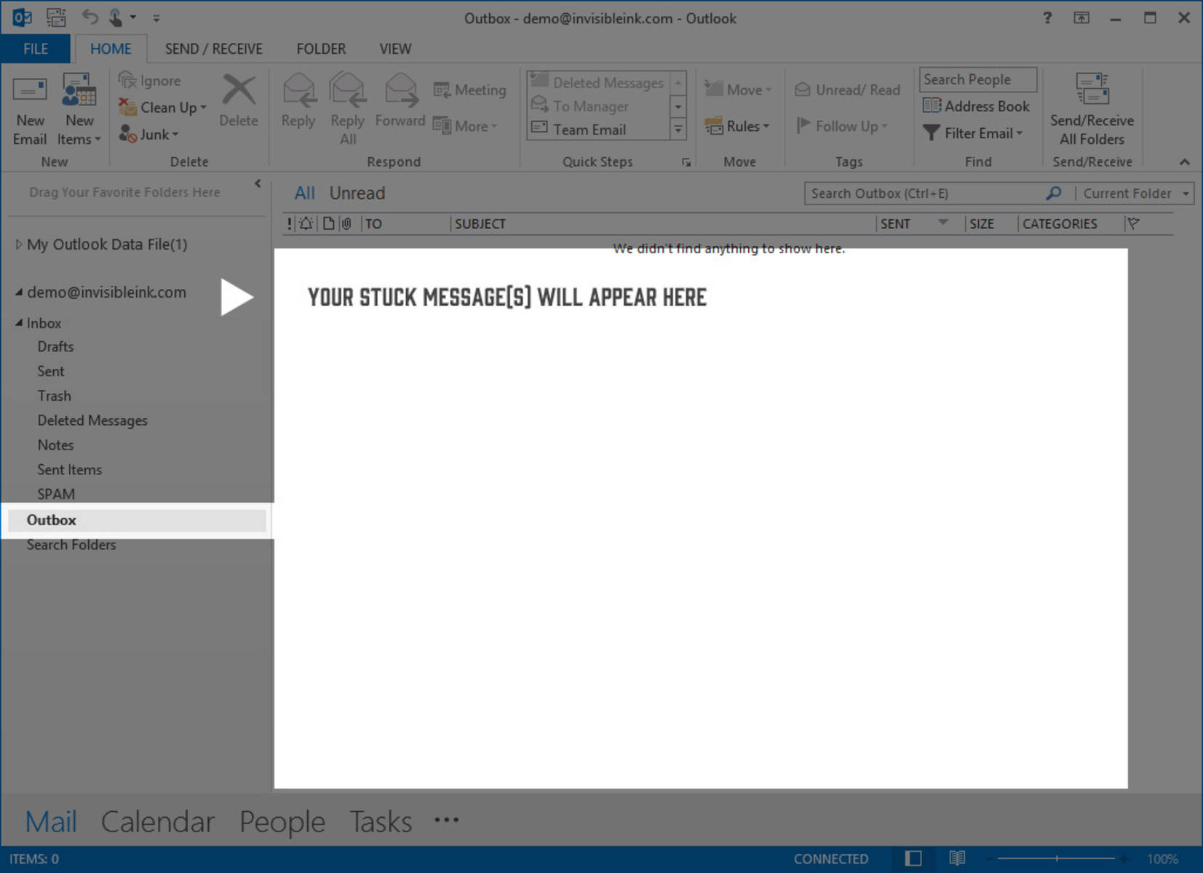Switch to the FOLDER tab
The height and width of the screenshot is (873, 1203).
(x=321, y=49)
